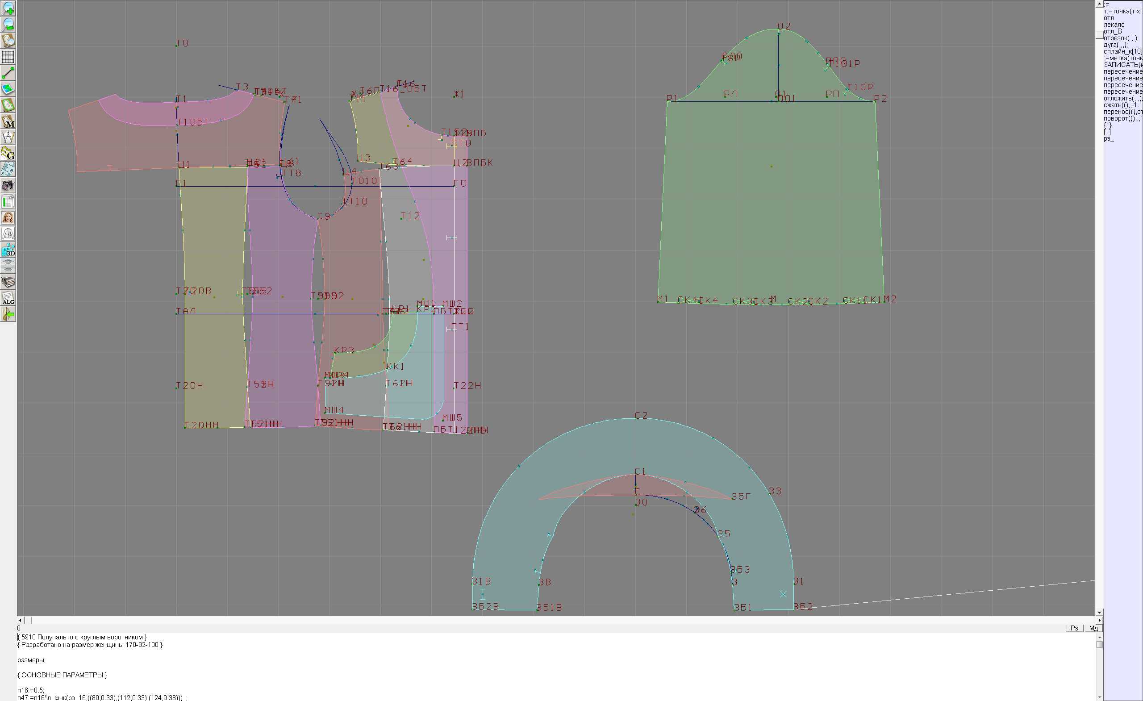The height and width of the screenshot is (701, 1143).
Task: Open the ALG algorithm document icon
Action: (8, 298)
